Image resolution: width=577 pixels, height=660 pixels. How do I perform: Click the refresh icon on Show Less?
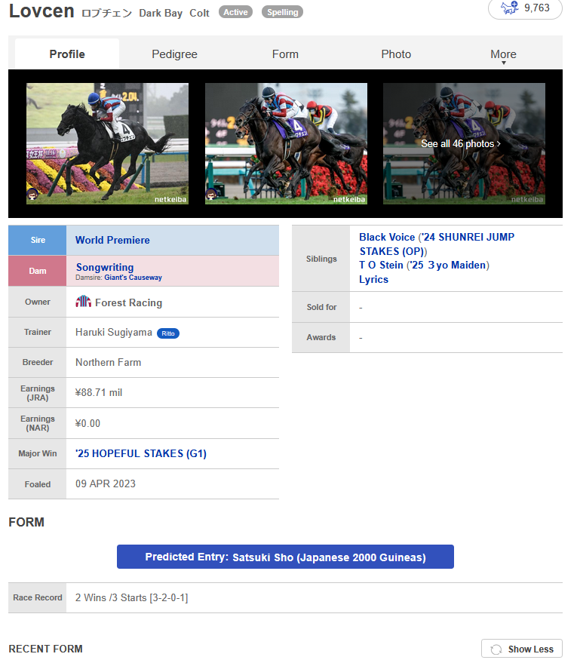(x=496, y=649)
